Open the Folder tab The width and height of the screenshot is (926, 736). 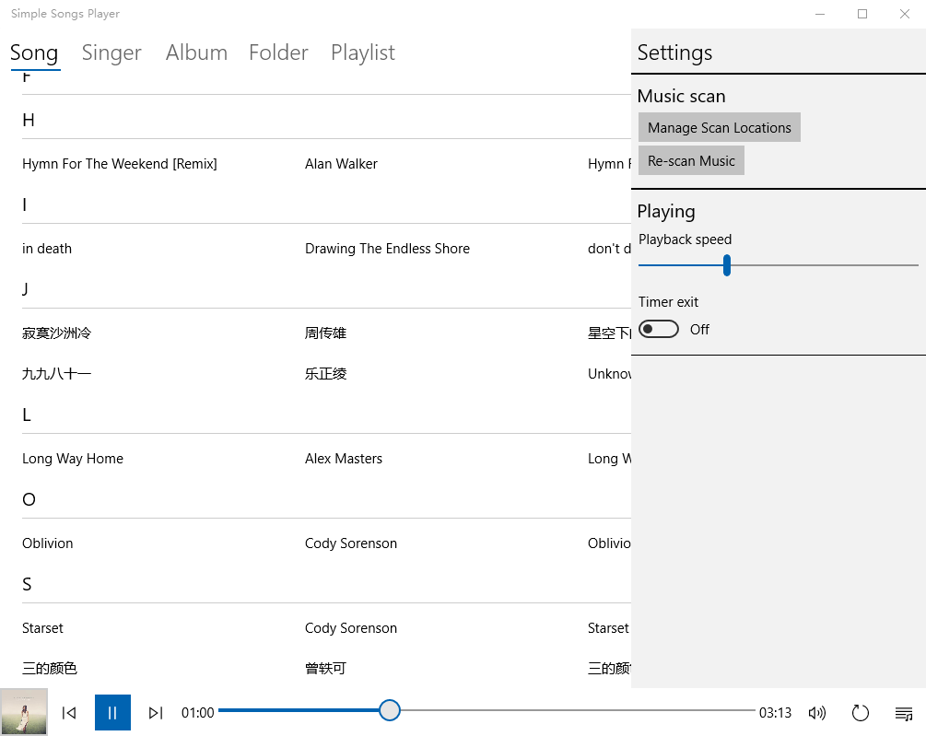coord(278,53)
